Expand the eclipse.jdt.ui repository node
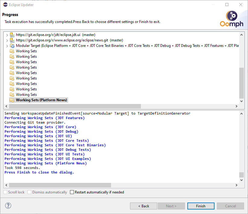Image resolution: width=248 pixels, height=214 pixels. point(7,35)
